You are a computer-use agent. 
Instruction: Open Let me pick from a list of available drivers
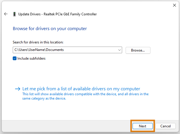click(x=81, y=89)
